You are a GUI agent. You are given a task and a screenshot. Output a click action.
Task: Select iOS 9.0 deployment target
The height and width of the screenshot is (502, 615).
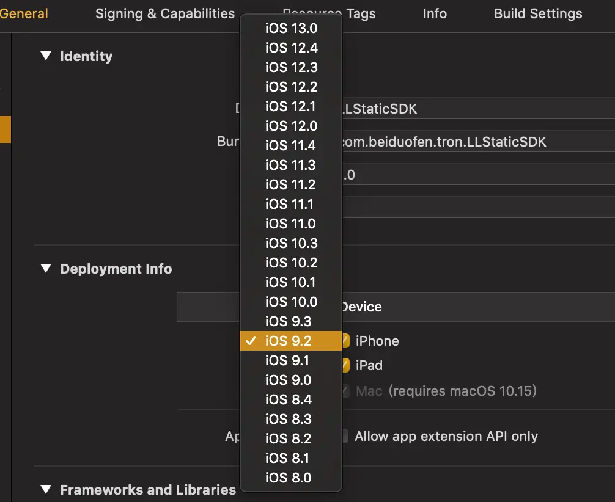pos(291,380)
